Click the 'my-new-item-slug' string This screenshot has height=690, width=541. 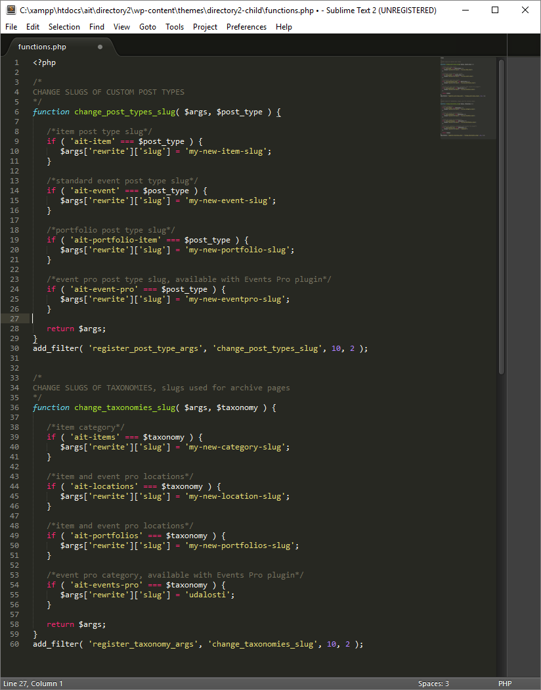click(x=226, y=151)
